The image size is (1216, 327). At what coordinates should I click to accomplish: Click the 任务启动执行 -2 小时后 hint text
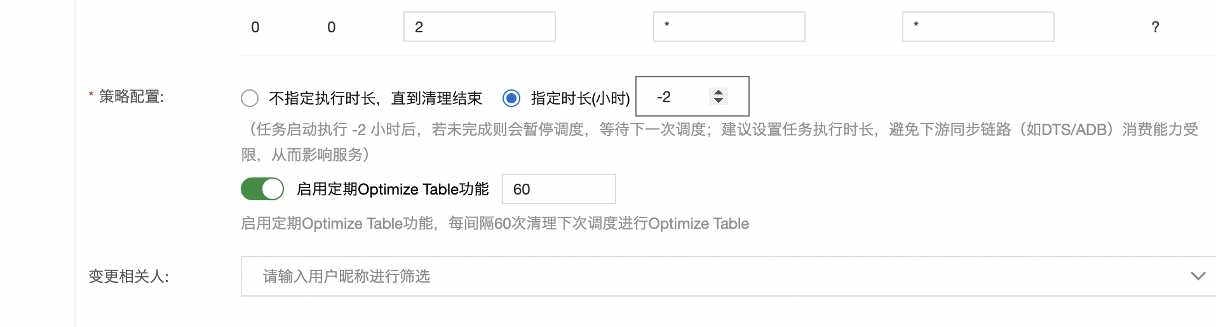(x=335, y=129)
